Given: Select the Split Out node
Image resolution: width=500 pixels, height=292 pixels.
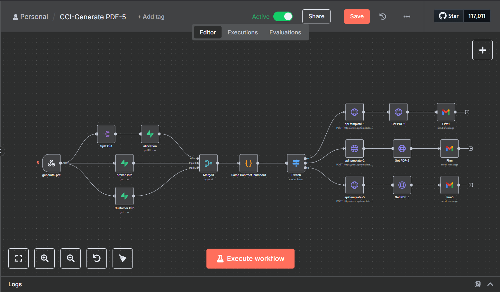Looking at the screenshot, I should pyautogui.click(x=106, y=134).
